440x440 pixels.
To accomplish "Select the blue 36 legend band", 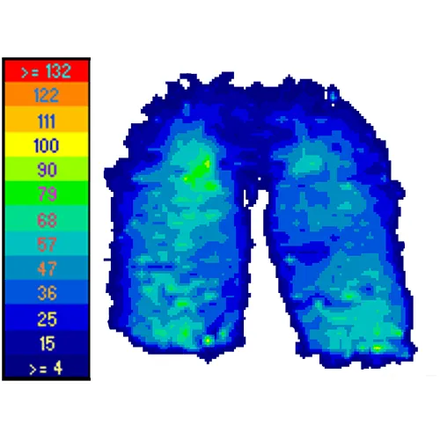I will 47,292.
